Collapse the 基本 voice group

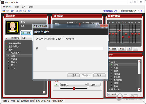pyautogui.click(x=7, y=49)
